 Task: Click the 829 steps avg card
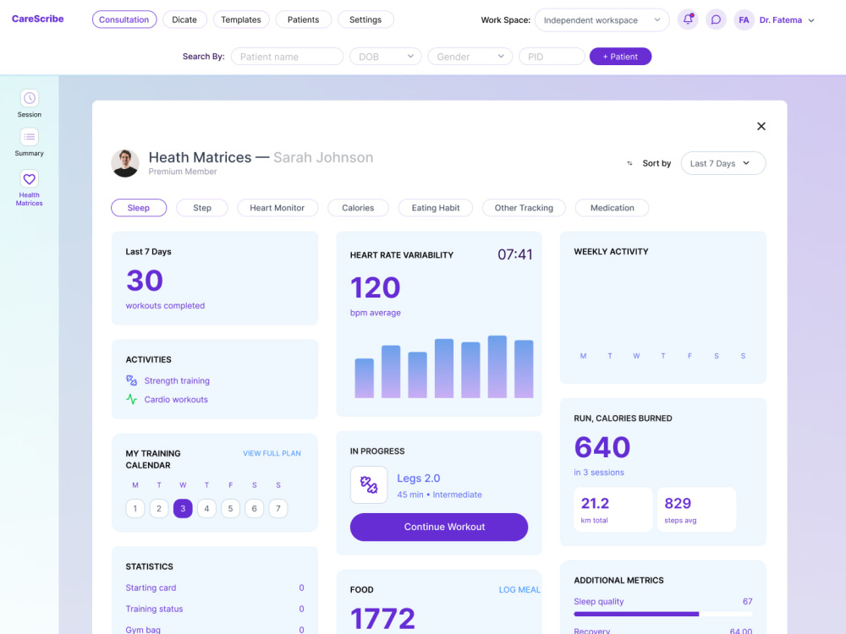[696, 510]
